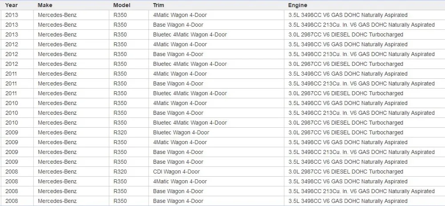Select the 2012 'Base Wagon 4-Door' trim cell
Image resolution: width=445 pixels, height=206 pixels.
tap(216, 54)
